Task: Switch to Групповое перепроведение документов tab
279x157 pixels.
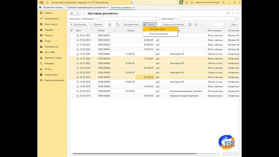Action: coord(86,7)
